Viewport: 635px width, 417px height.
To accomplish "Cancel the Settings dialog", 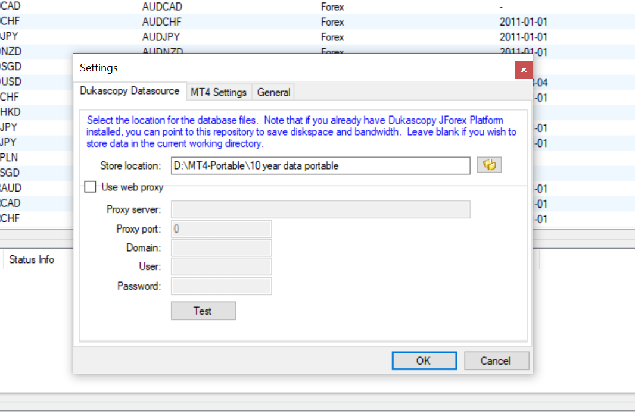I will (496, 360).
